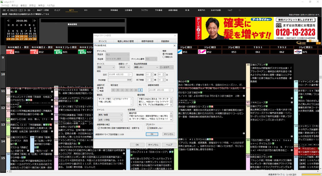
Task: Open チャンネル番号 dropdown showing 021
Action: (x=151, y=59)
